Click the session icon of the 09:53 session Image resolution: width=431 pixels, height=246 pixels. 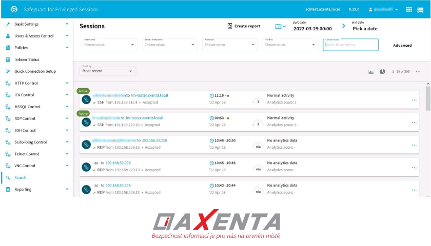pos(86,122)
